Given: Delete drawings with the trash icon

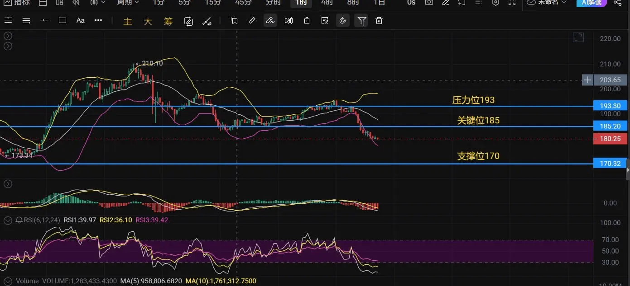Looking at the screenshot, I should (x=380, y=20).
